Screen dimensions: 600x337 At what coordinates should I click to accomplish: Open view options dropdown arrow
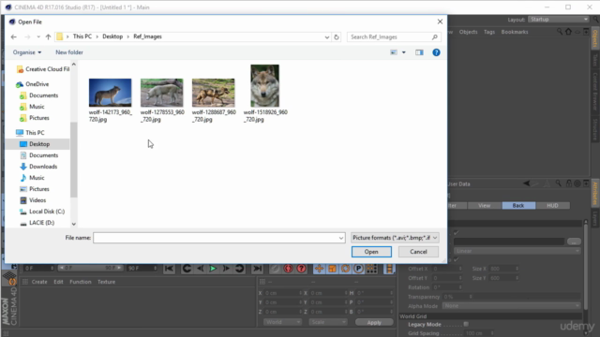tap(404, 52)
